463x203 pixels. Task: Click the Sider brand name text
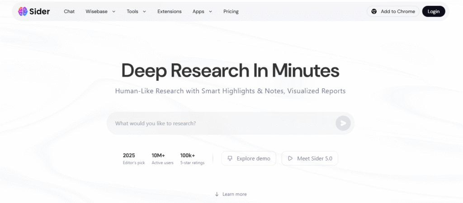[40, 11]
